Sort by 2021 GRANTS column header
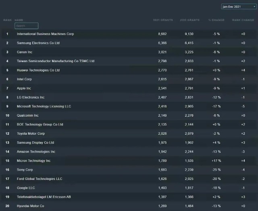This screenshot has height=211, width=258. click(163, 20)
